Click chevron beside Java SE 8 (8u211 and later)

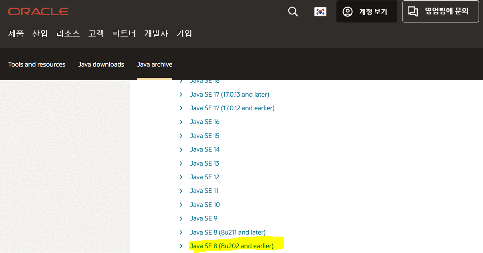pyautogui.click(x=181, y=232)
